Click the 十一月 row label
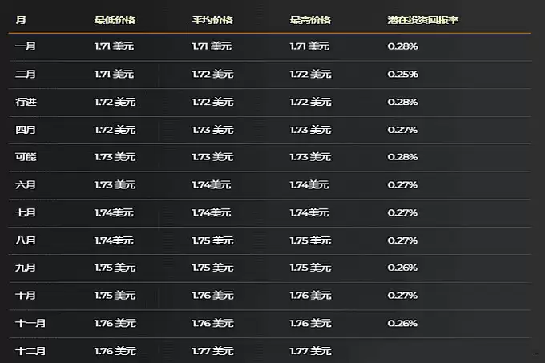 [x=30, y=323]
